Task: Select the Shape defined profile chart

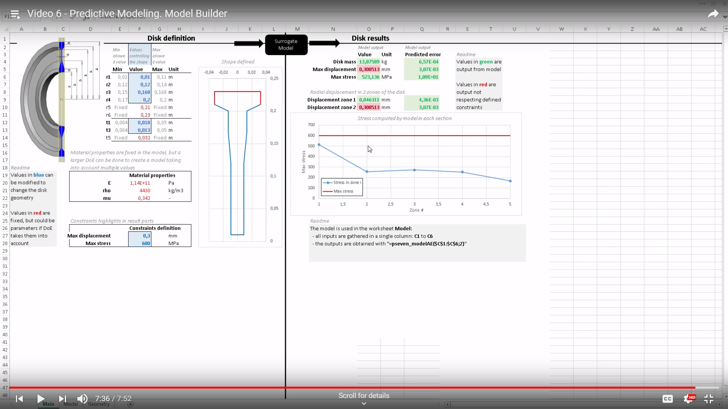Action: point(240,157)
